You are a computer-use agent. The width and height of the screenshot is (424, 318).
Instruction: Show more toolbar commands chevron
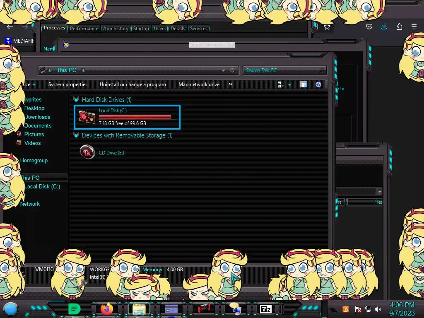[230, 84]
